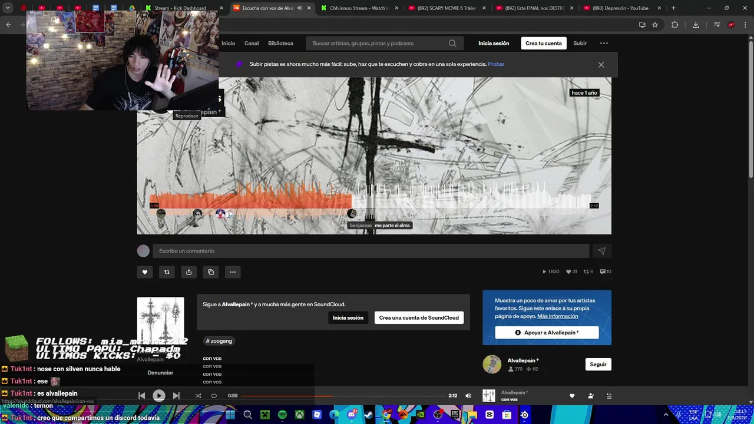Click the comments count icon showing 10
Image resolution: width=754 pixels, height=424 pixels.
[605, 271]
